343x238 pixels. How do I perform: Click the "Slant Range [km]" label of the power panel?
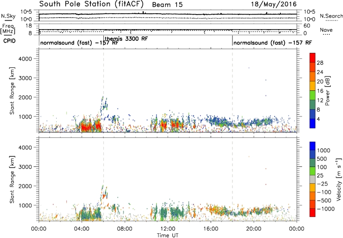click(12, 91)
